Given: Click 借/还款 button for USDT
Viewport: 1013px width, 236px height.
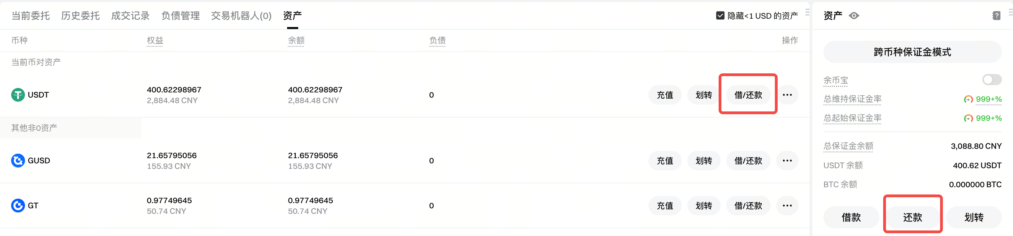Looking at the screenshot, I should (x=748, y=95).
